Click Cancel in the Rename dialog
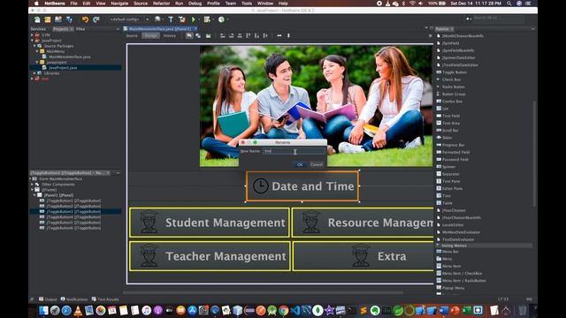566x318 pixels. pos(317,164)
